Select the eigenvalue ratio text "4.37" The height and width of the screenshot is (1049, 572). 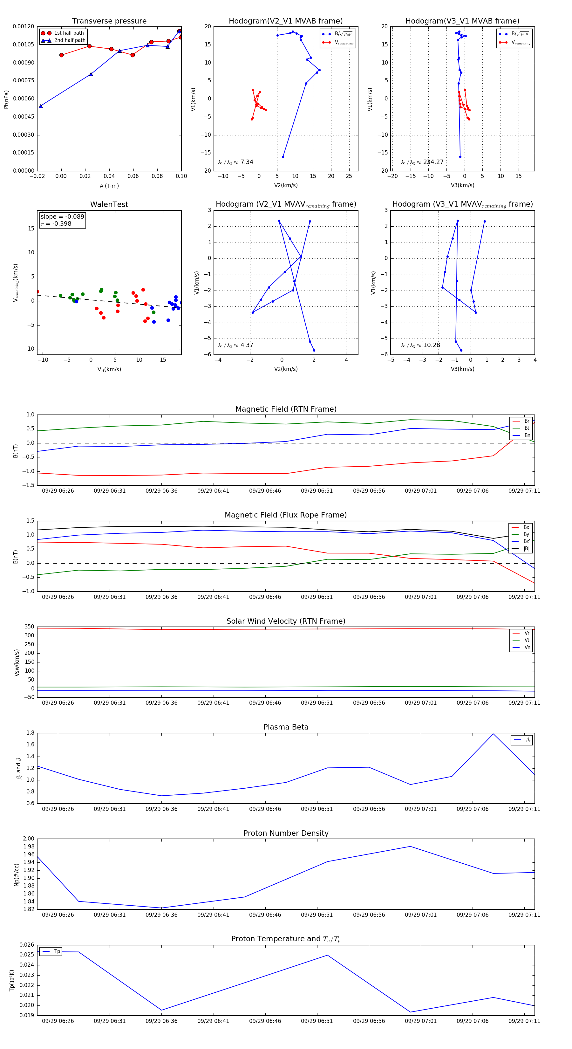tap(247, 345)
